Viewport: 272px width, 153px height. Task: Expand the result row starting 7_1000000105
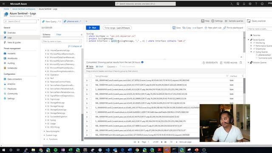(x=87, y=112)
